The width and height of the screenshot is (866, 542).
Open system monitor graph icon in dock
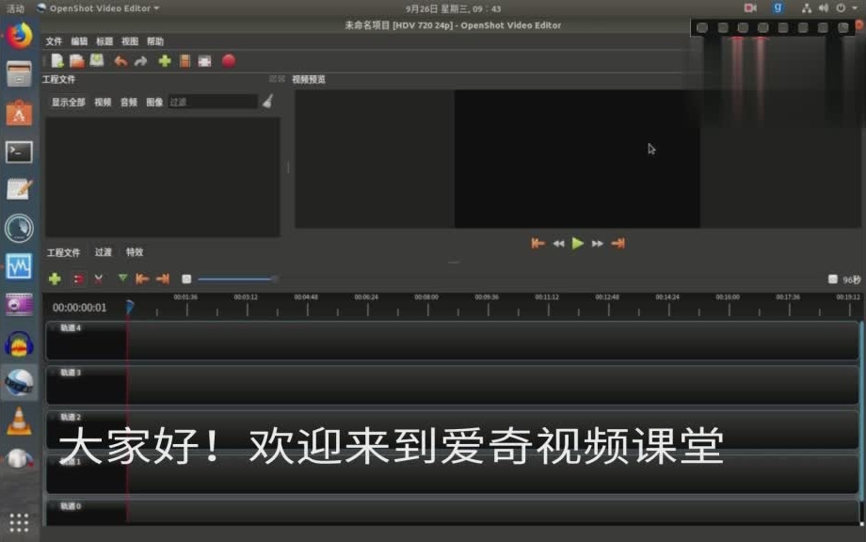[x=20, y=266]
